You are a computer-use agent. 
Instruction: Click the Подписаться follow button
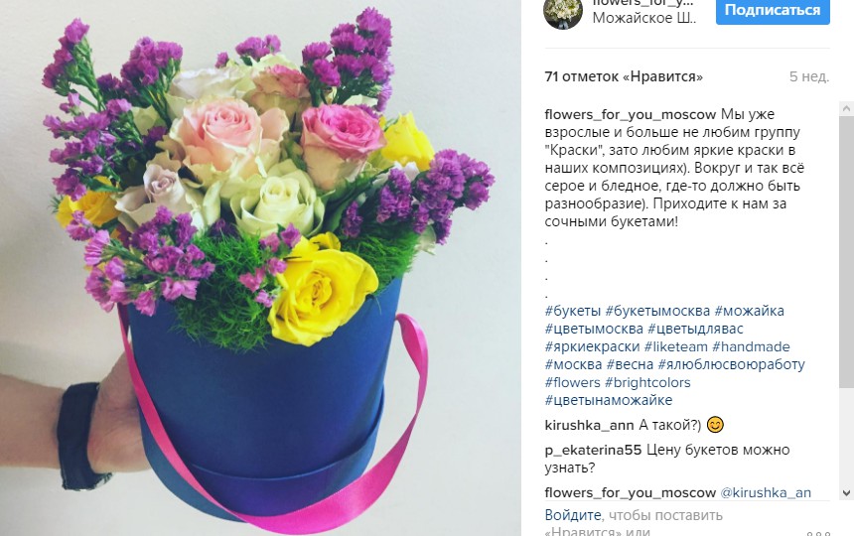[773, 10]
